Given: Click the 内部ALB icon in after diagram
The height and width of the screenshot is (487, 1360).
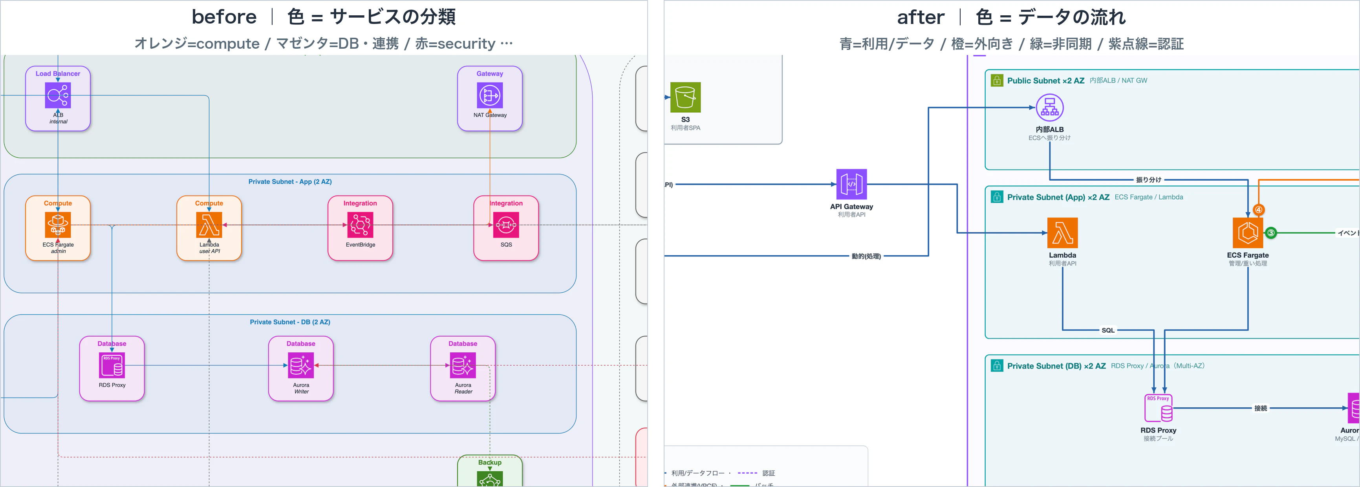Looking at the screenshot, I should click(x=1050, y=108).
